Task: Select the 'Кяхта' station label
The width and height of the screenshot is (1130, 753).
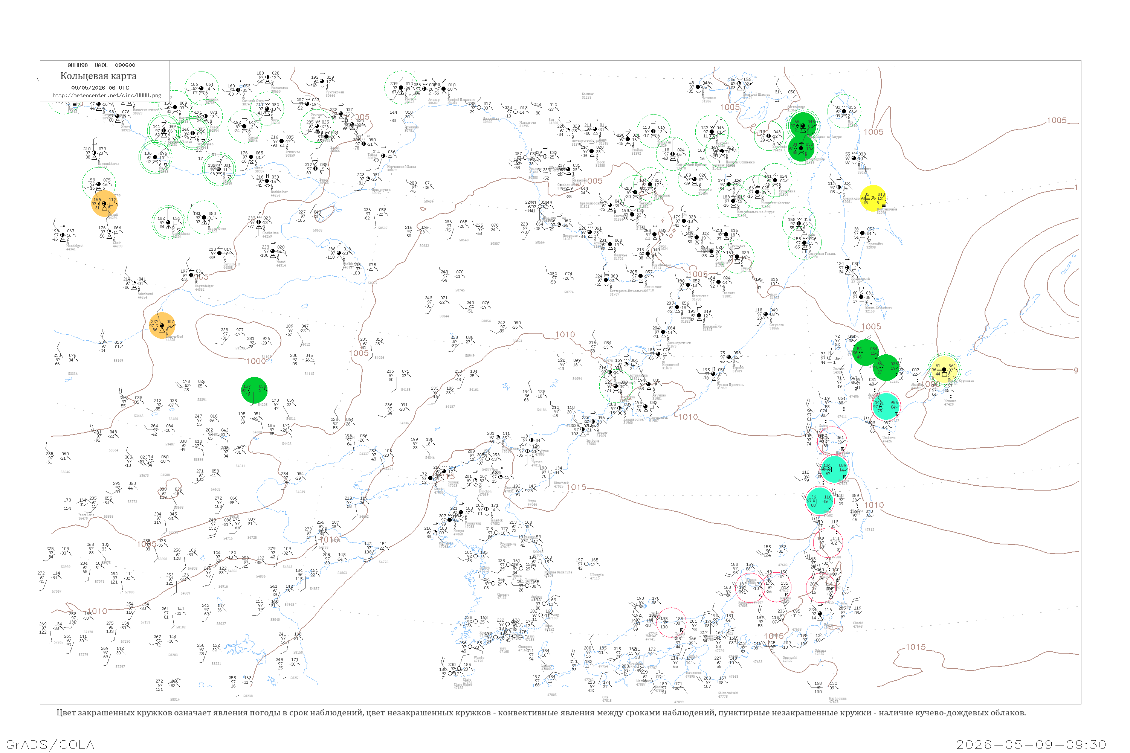Action: [126, 127]
